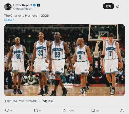Click the reply speech bubble icon

[7, 110]
